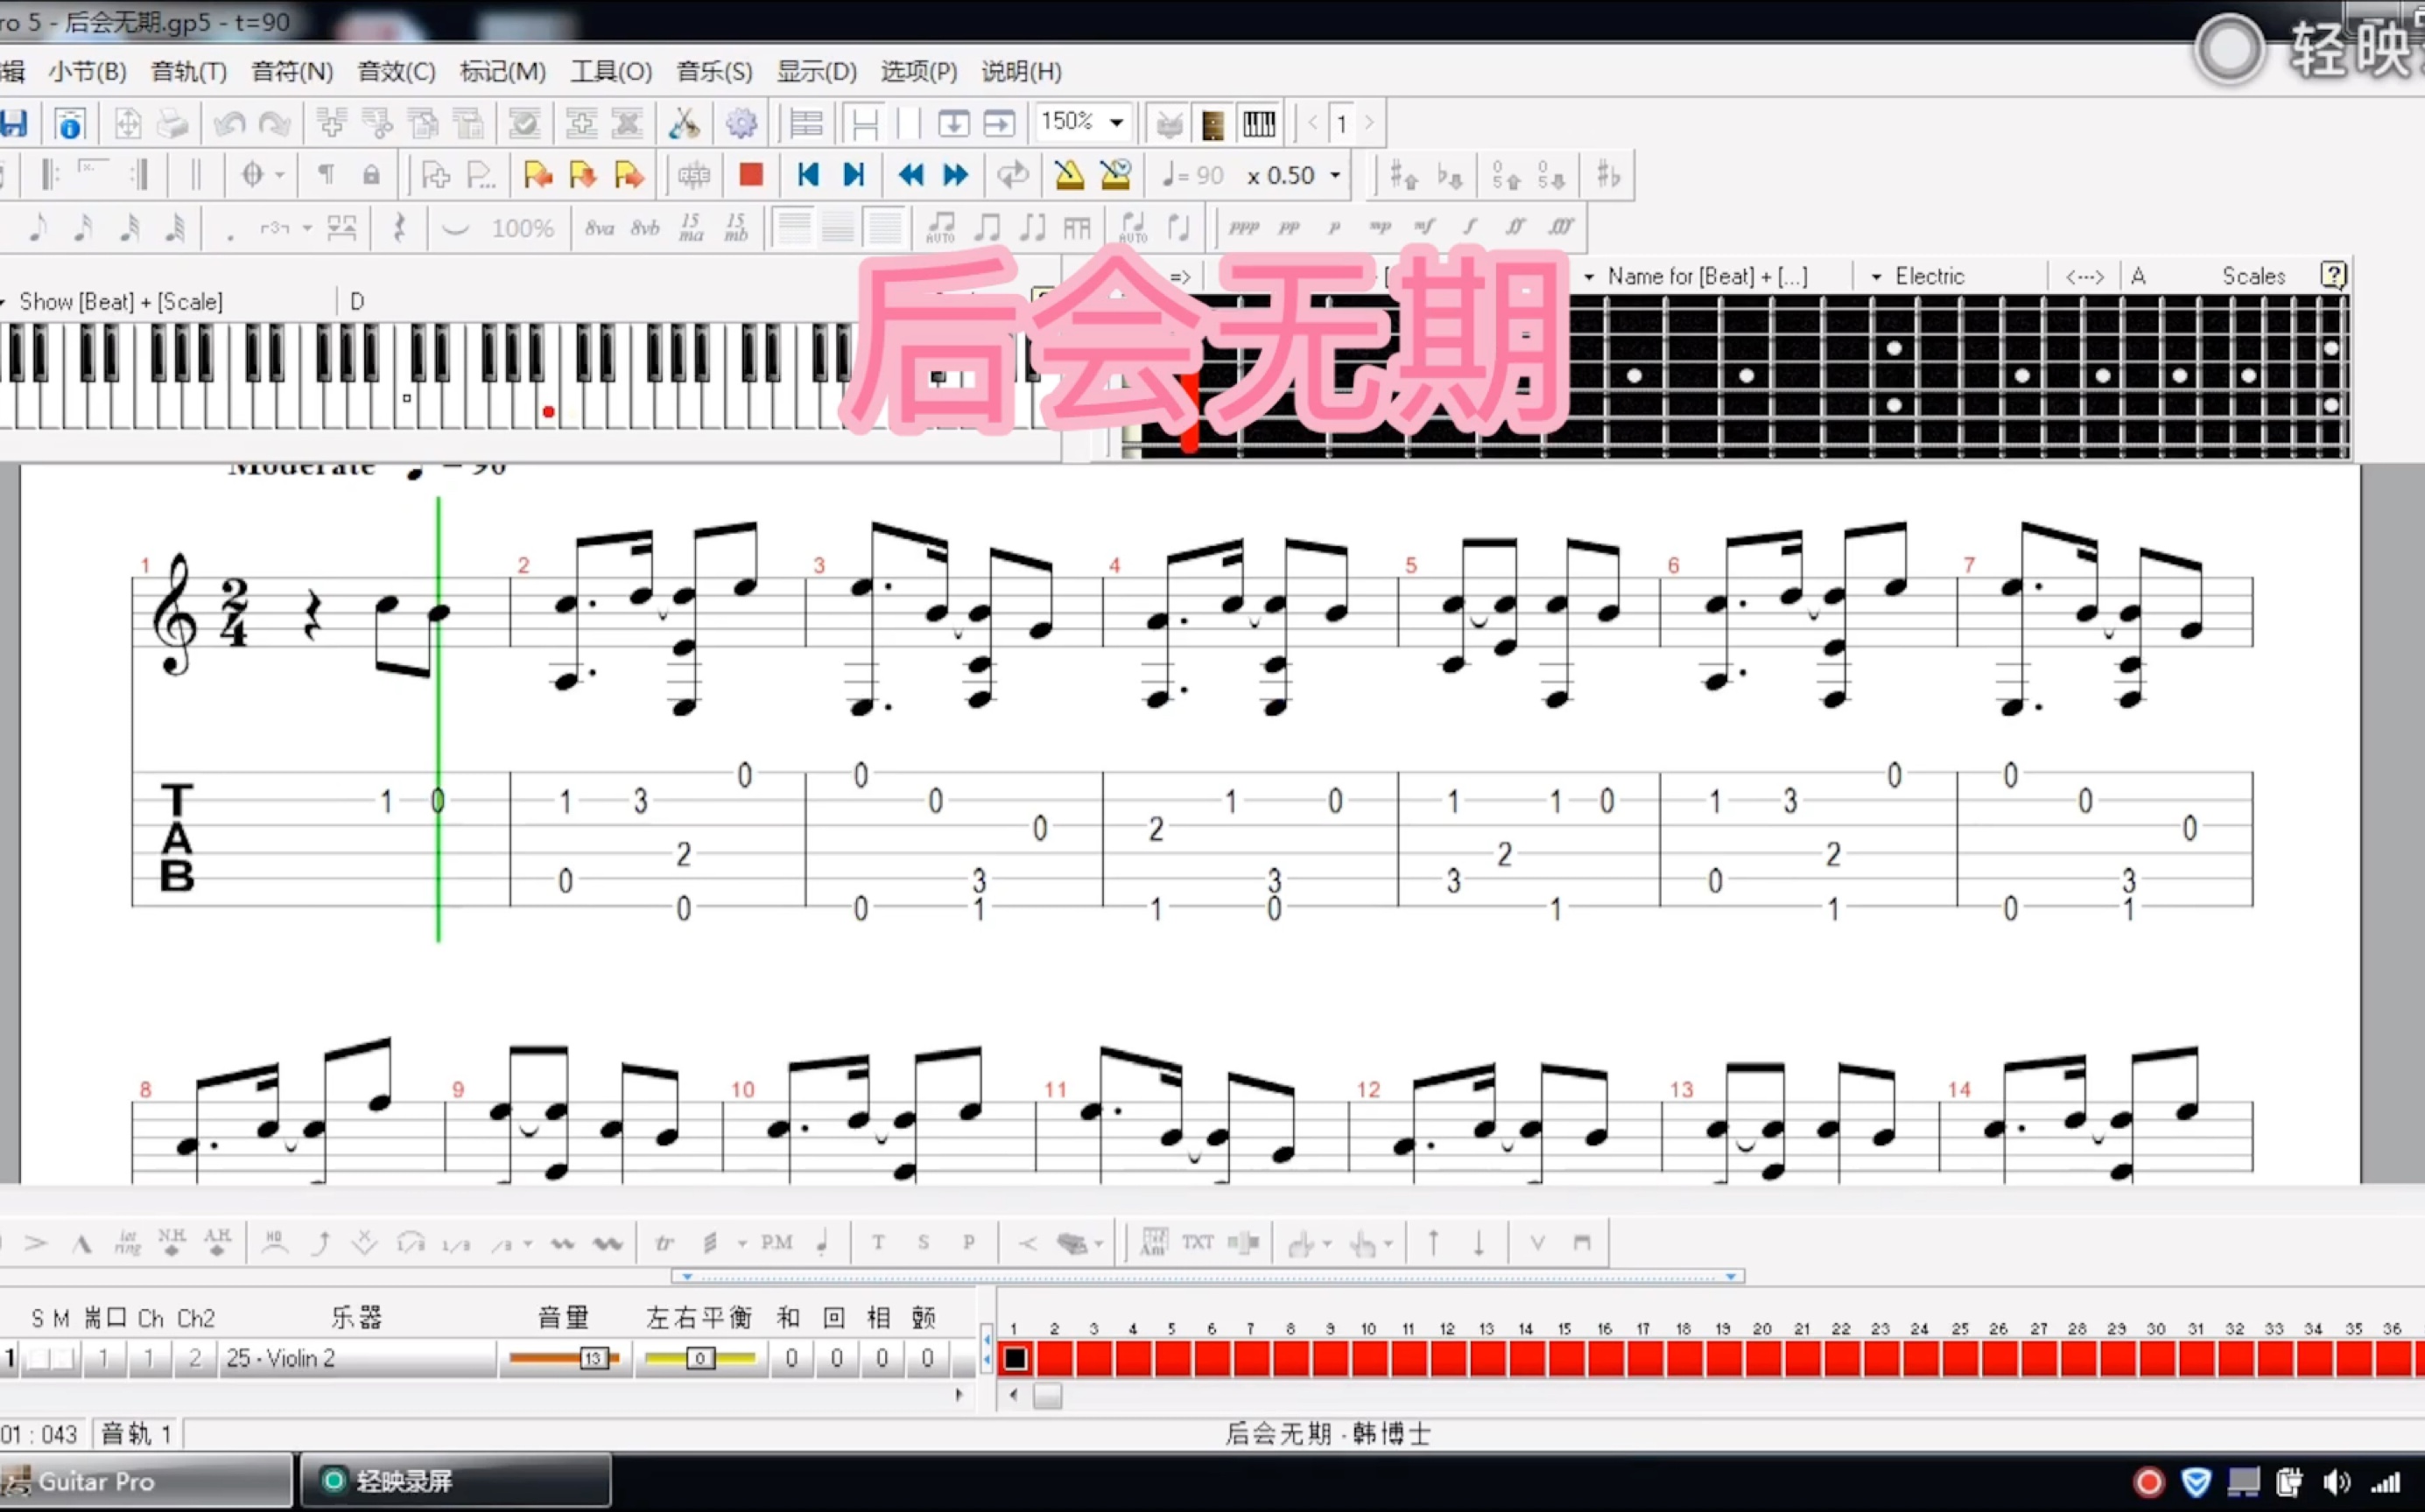The height and width of the screenshot is (1512, 2425).
Task: Click the loop playback toggle icon
Action: click(x=1010, y=174)
